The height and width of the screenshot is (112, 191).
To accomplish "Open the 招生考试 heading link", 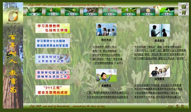I will [106, 40].
